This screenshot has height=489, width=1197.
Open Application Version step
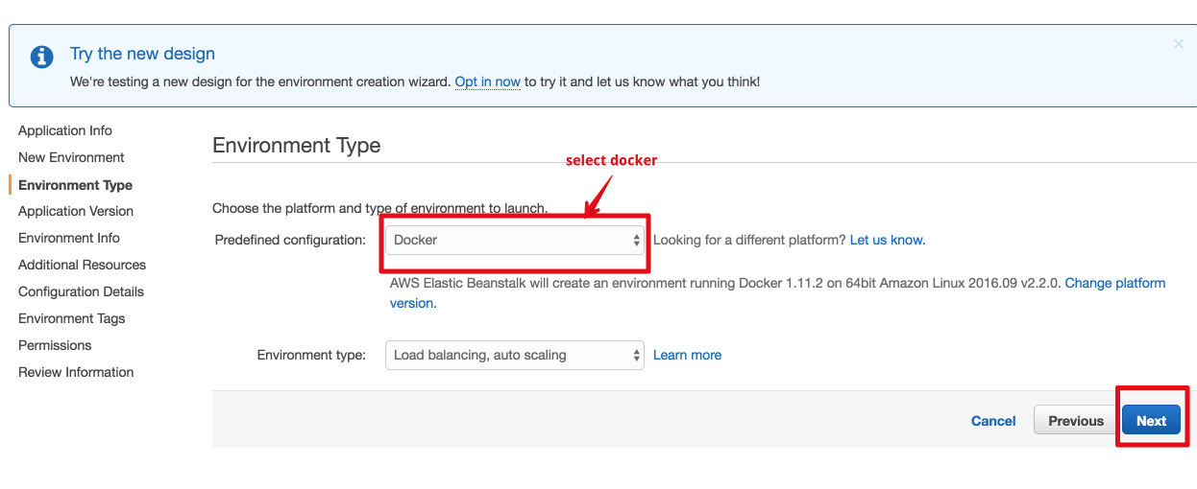tap(76, 211)
